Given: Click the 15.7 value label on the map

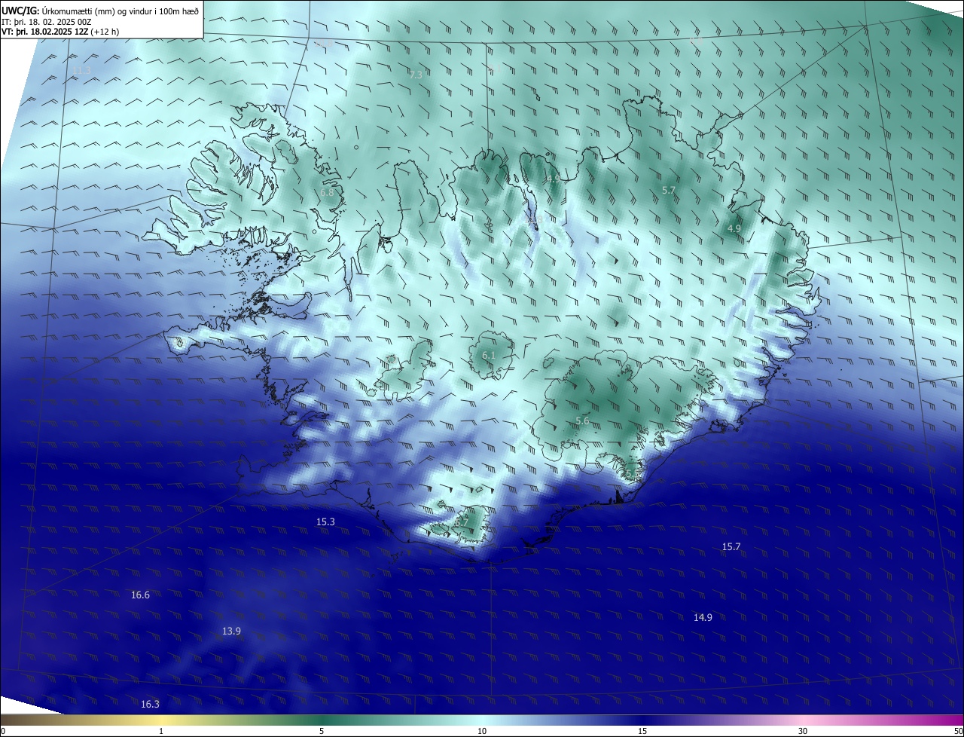Looking at the screenshot, I should point(731,546).
